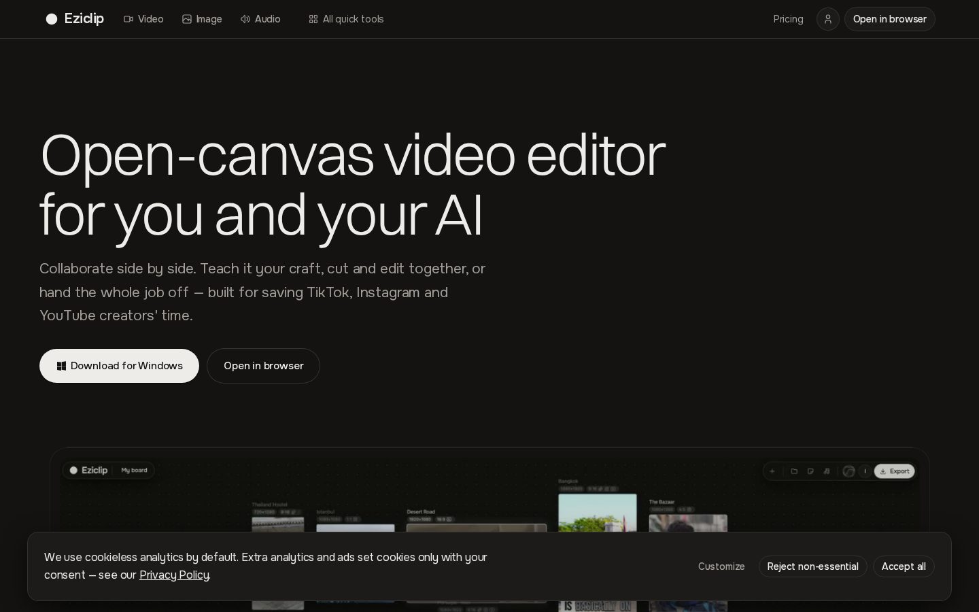Open the Privacy Policy link
Viewport: 979px width, 612px height.
click(x=174, y=575)
